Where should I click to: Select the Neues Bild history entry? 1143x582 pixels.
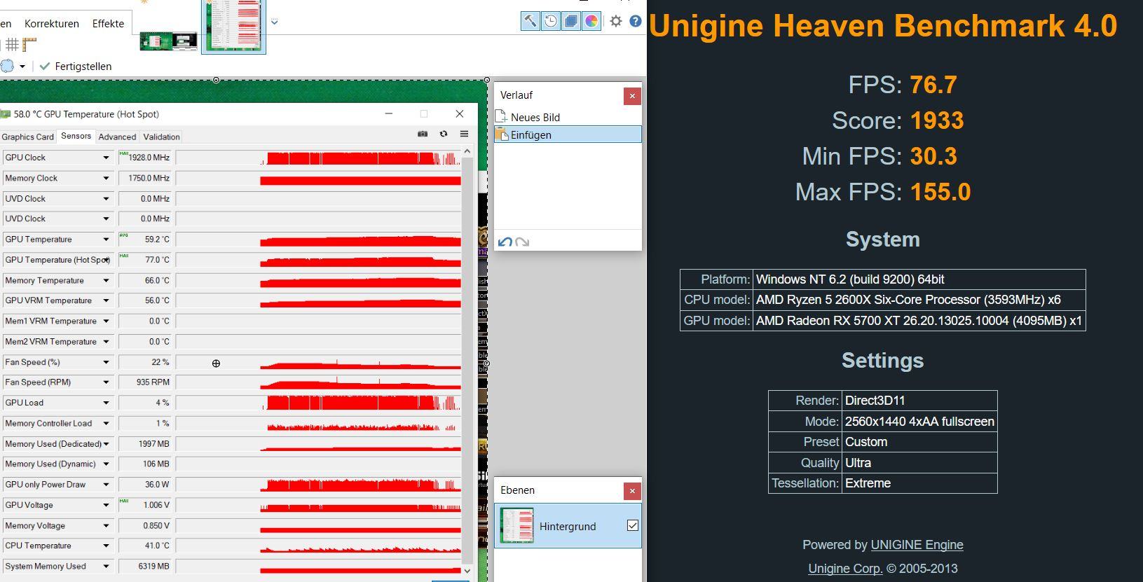[568, 117]
